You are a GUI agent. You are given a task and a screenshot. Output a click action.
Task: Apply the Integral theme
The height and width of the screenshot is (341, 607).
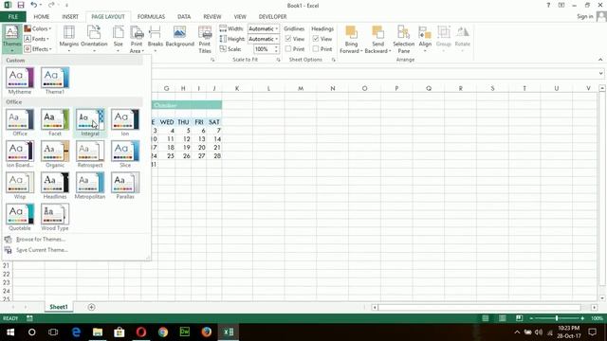coord(90,122)
